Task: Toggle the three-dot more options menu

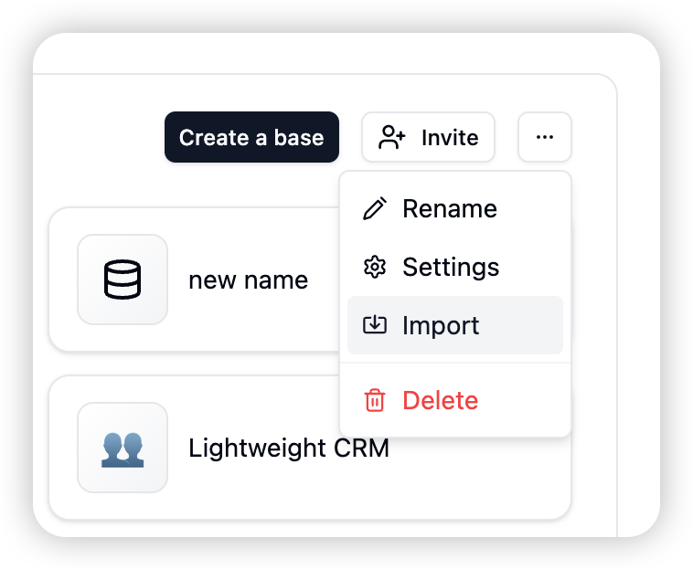Action: point(545,137)
